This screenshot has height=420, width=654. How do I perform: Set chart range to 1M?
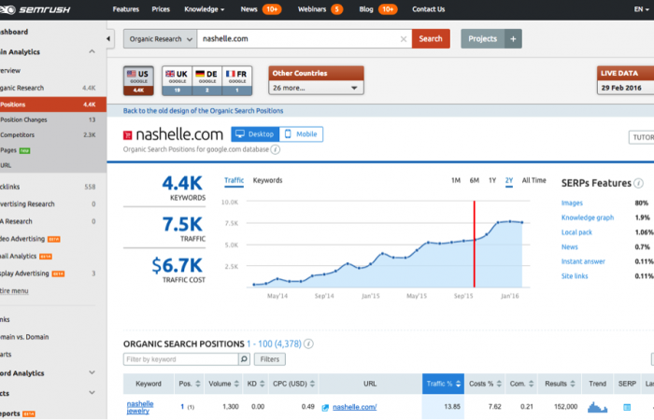(x=456, y=180)
